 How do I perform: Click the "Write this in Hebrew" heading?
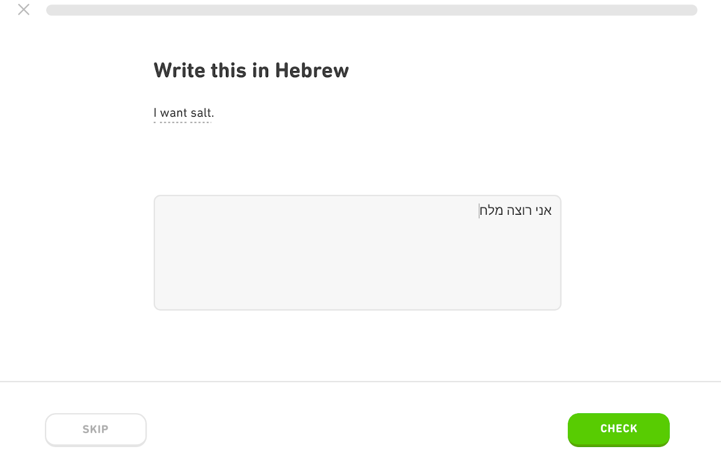tap(251, 70)
